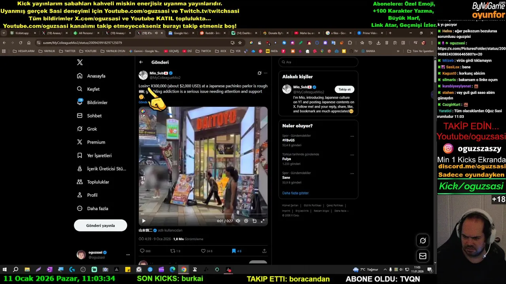Click the weather widget 7°C Yağmur
Image resolution: width=506 pixels, height=284 pixels.
tap(366, 270)
